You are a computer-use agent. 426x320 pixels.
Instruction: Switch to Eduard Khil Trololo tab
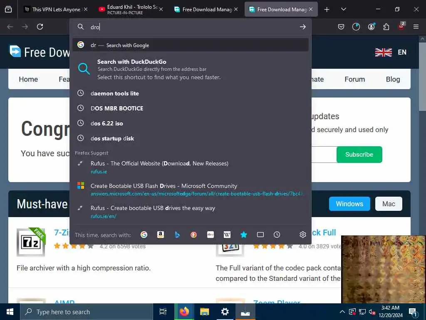[x=130, y=9]
